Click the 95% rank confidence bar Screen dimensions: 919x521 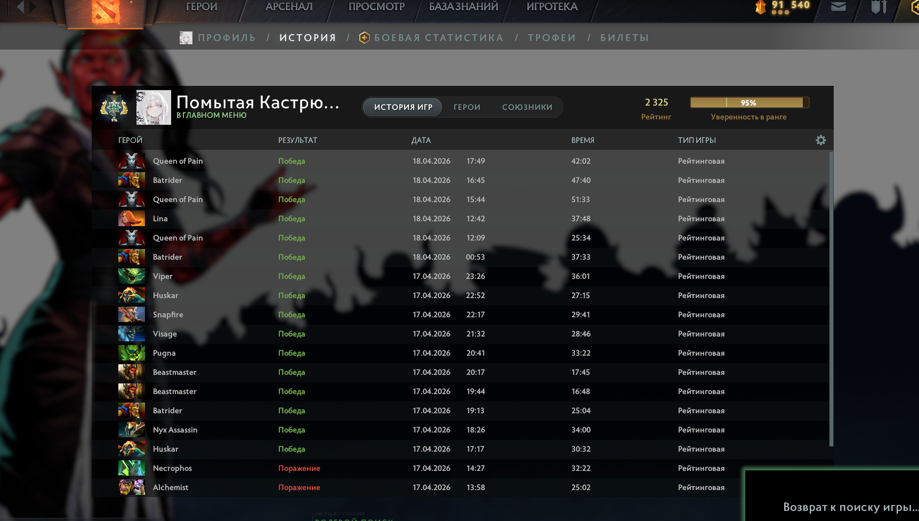pyautogui.click(x=749, y=102)
